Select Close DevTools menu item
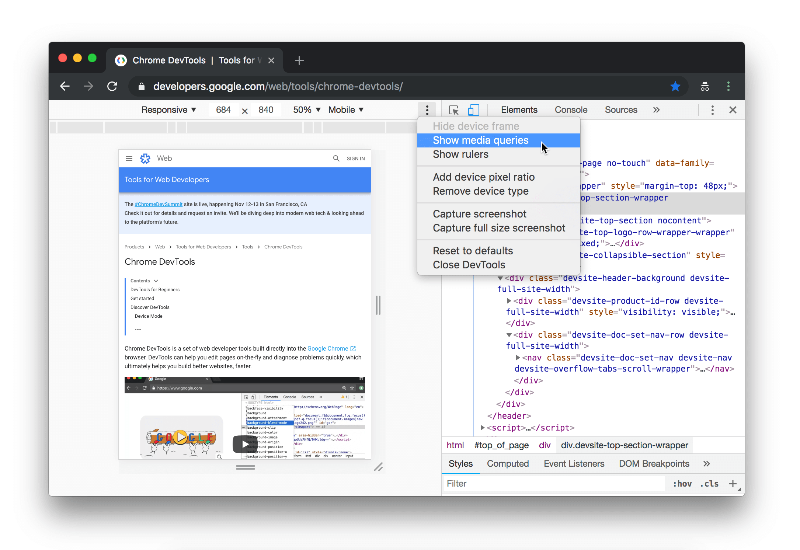 (x=498, y=265)
